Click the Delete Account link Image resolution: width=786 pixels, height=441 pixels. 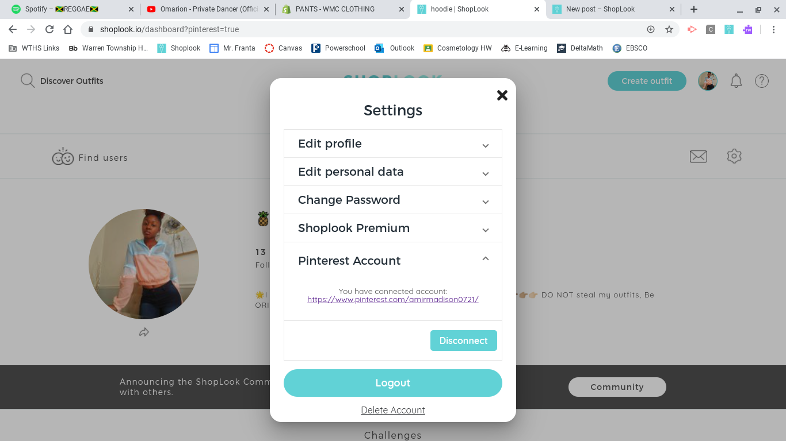click(x=393, y=410)
